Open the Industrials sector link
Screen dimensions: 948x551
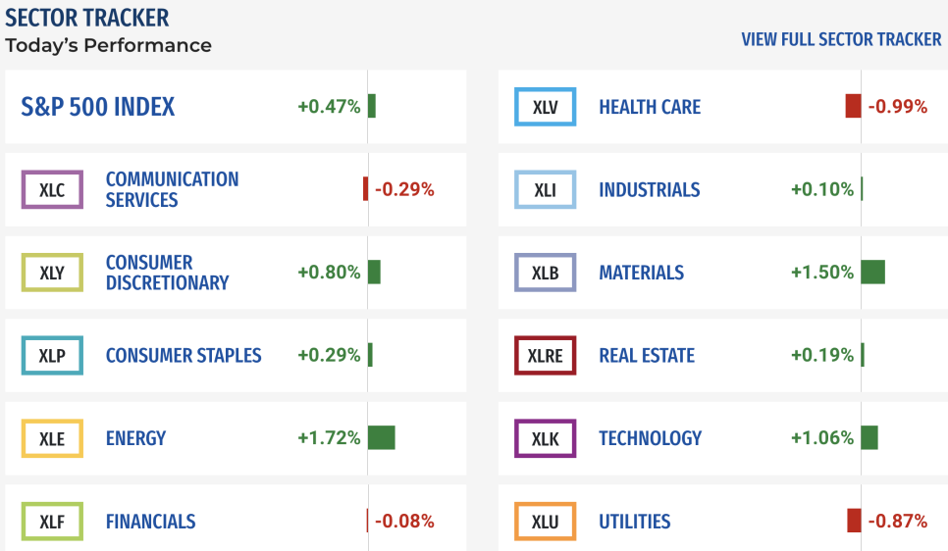(x=650, y=189)
